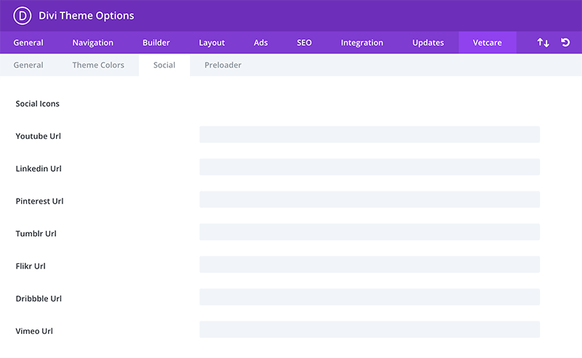This screenshot has height=358, width=582.
Task: Click the Dribbble Url label
Action: 39,298
